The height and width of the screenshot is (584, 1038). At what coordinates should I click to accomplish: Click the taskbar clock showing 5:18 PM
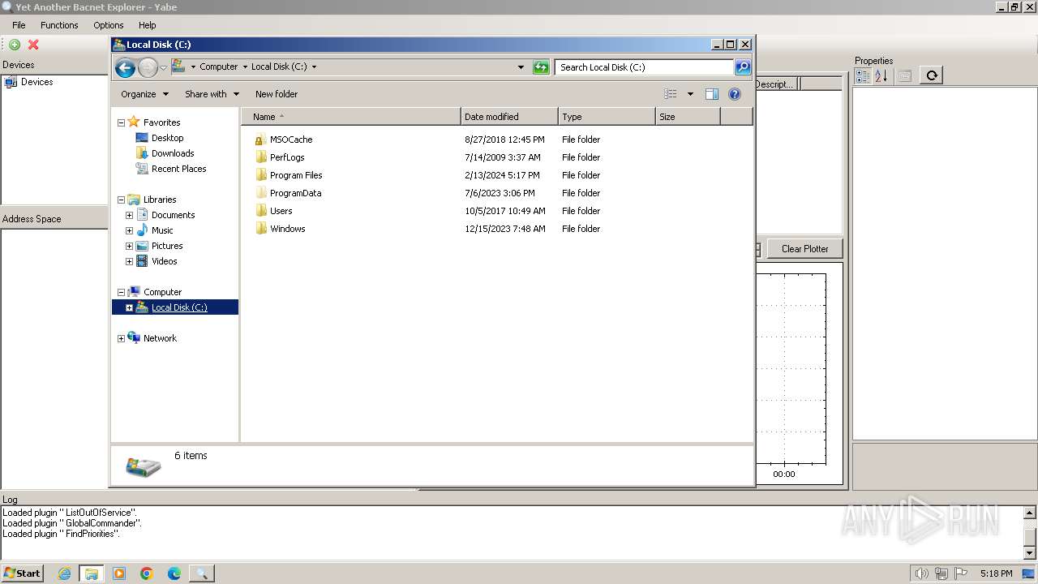point(996,573)
